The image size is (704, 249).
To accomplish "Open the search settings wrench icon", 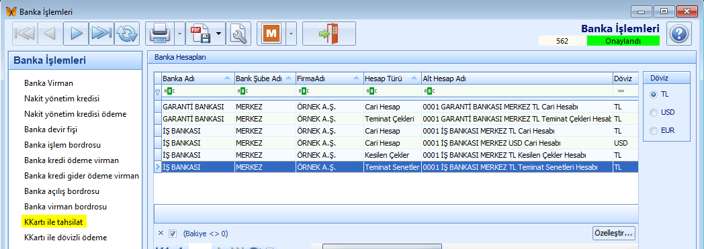I will [238, 34].
